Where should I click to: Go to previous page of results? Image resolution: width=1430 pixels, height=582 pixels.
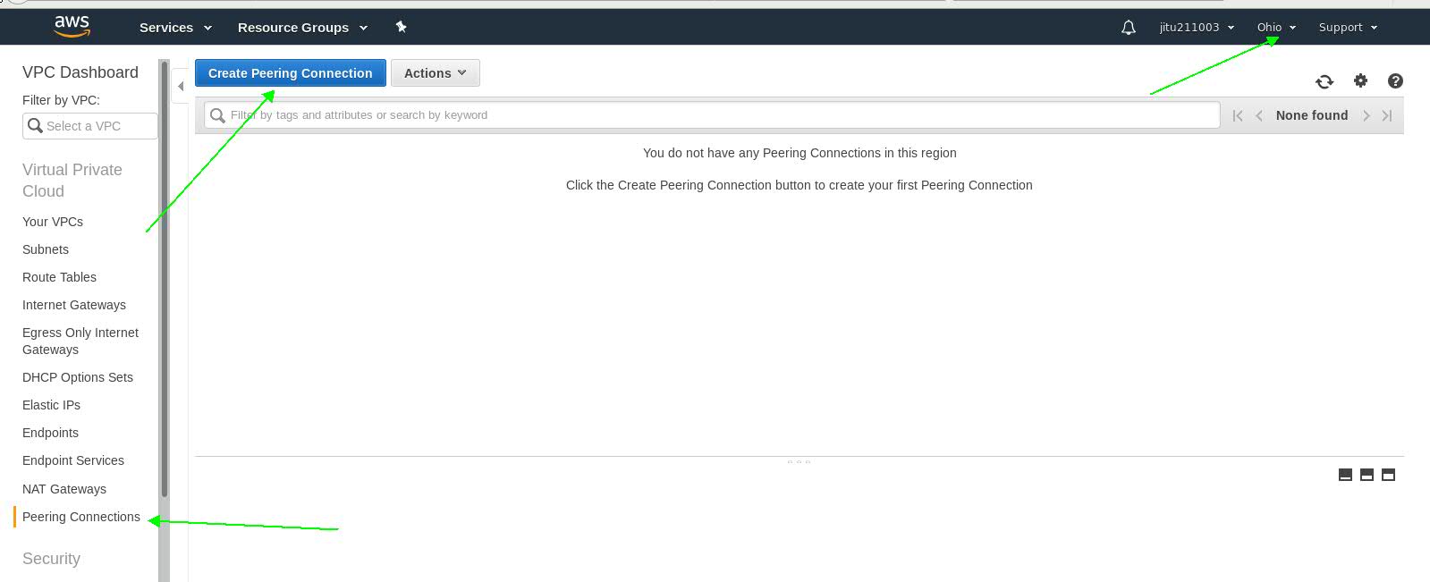coord(1259,115)
